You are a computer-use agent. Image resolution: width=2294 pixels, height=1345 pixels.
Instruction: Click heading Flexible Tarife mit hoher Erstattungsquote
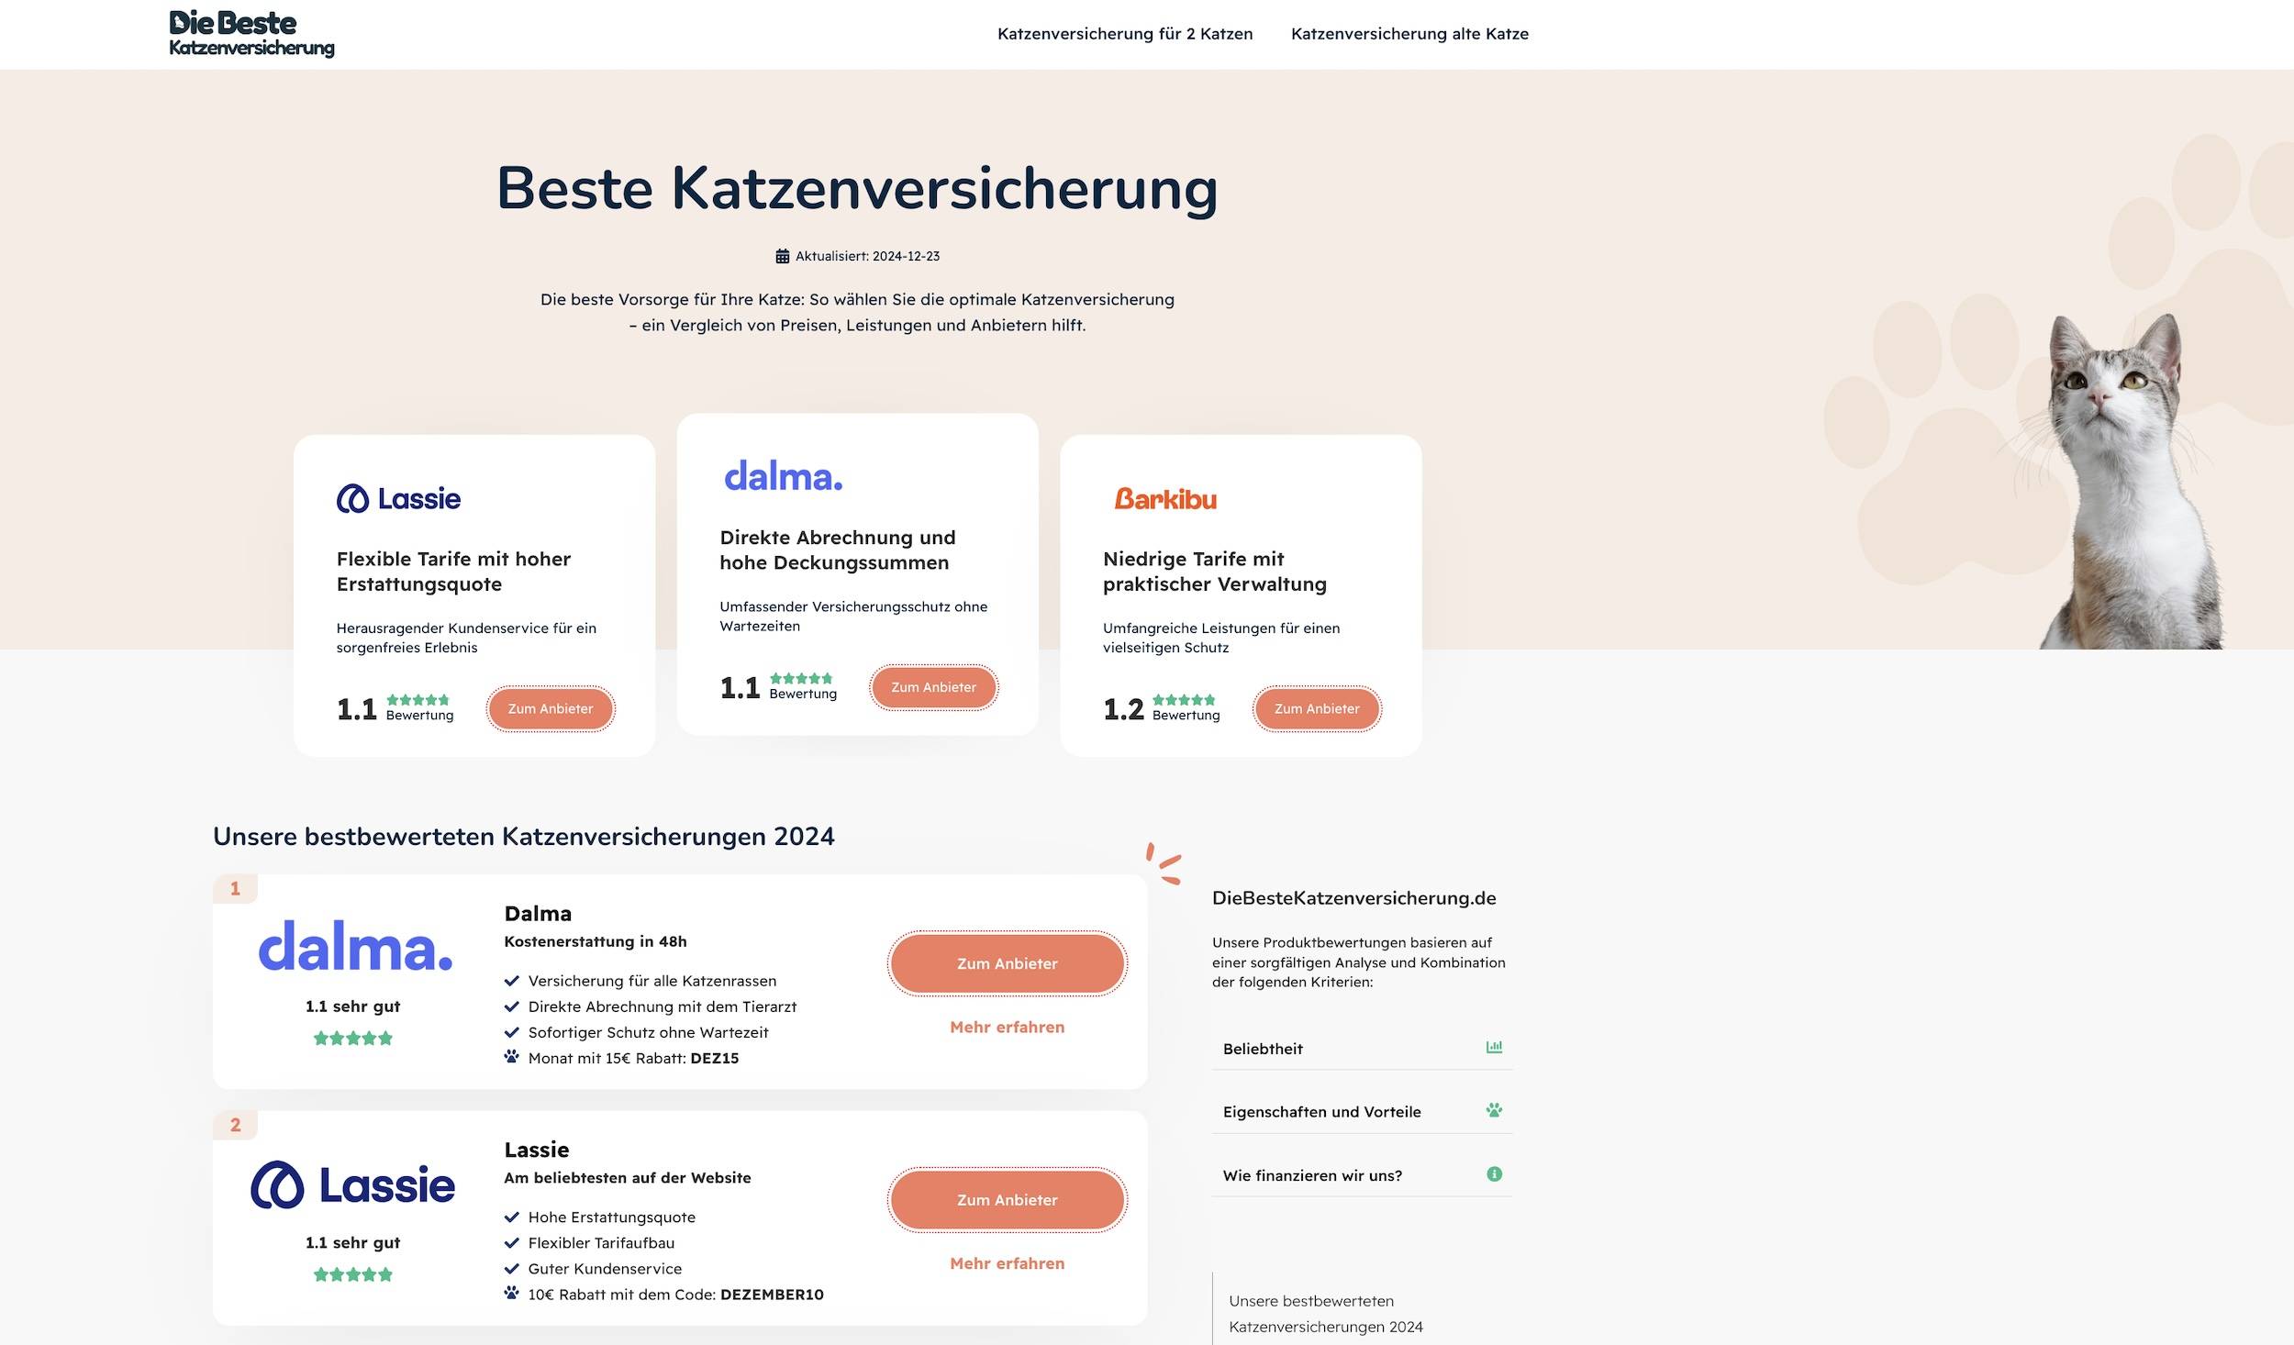(x=453, y=572)
